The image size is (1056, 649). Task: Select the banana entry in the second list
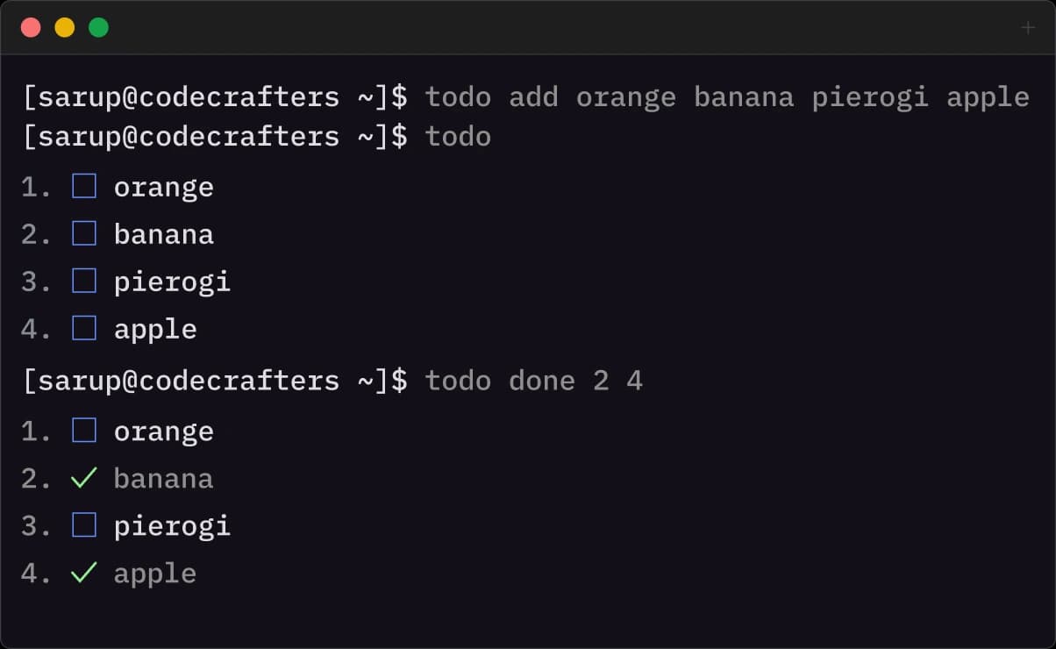point(163,477)
